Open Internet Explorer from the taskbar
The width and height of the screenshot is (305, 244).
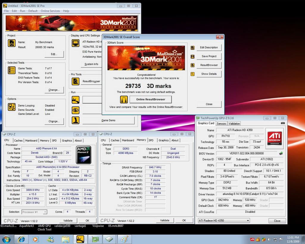coord(21,239)
